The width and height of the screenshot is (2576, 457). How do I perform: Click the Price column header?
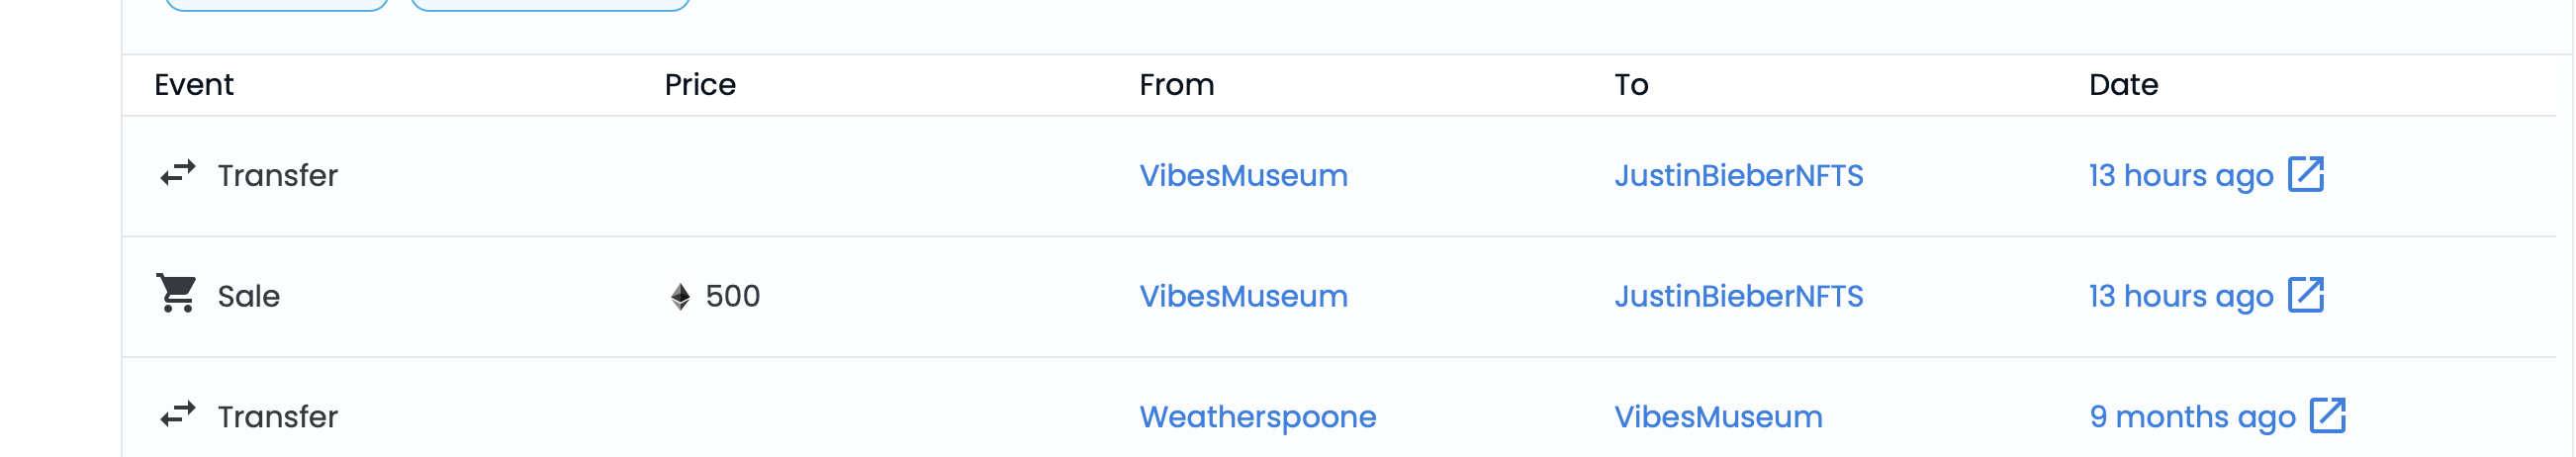point(700,85)
